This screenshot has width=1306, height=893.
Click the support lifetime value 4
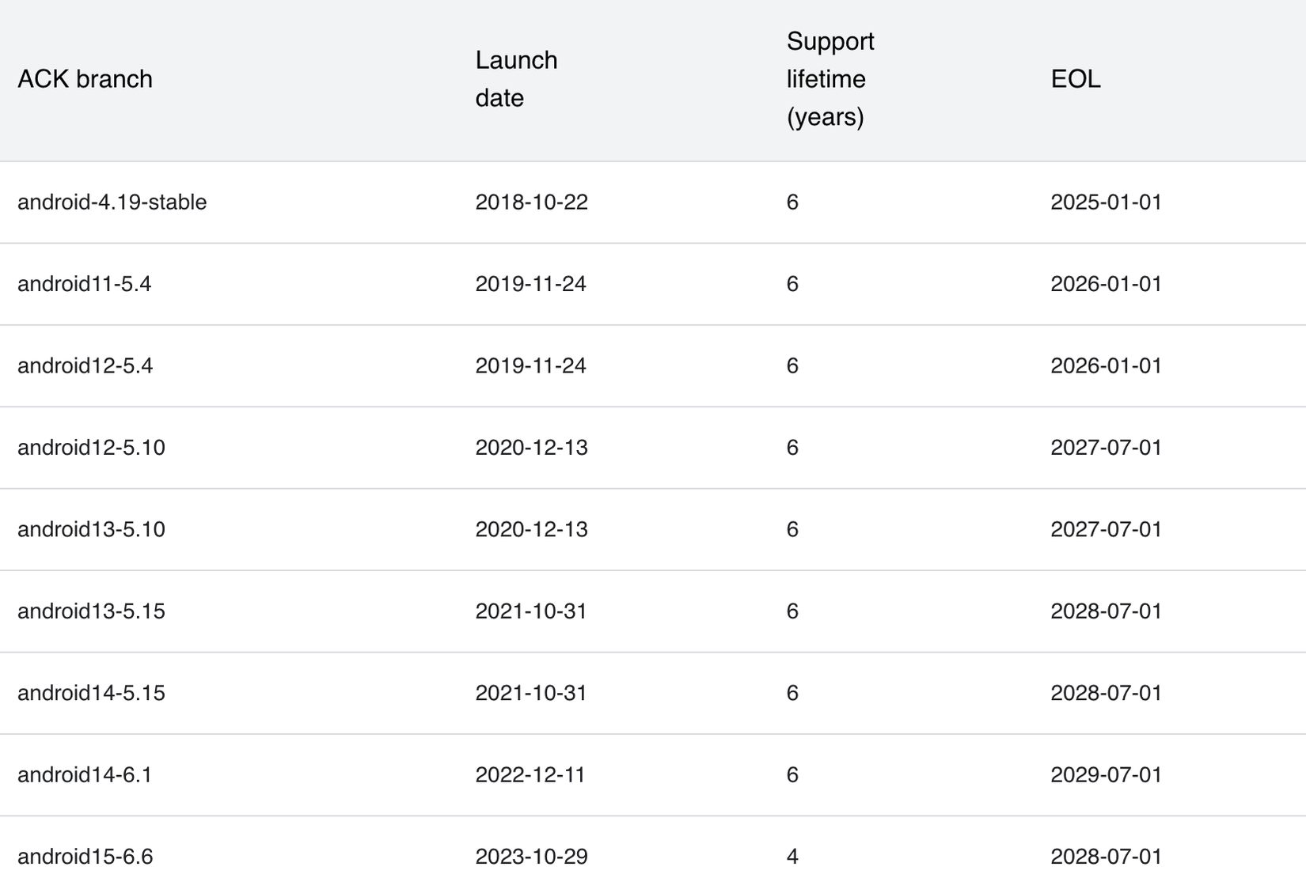tap(792, 857)
